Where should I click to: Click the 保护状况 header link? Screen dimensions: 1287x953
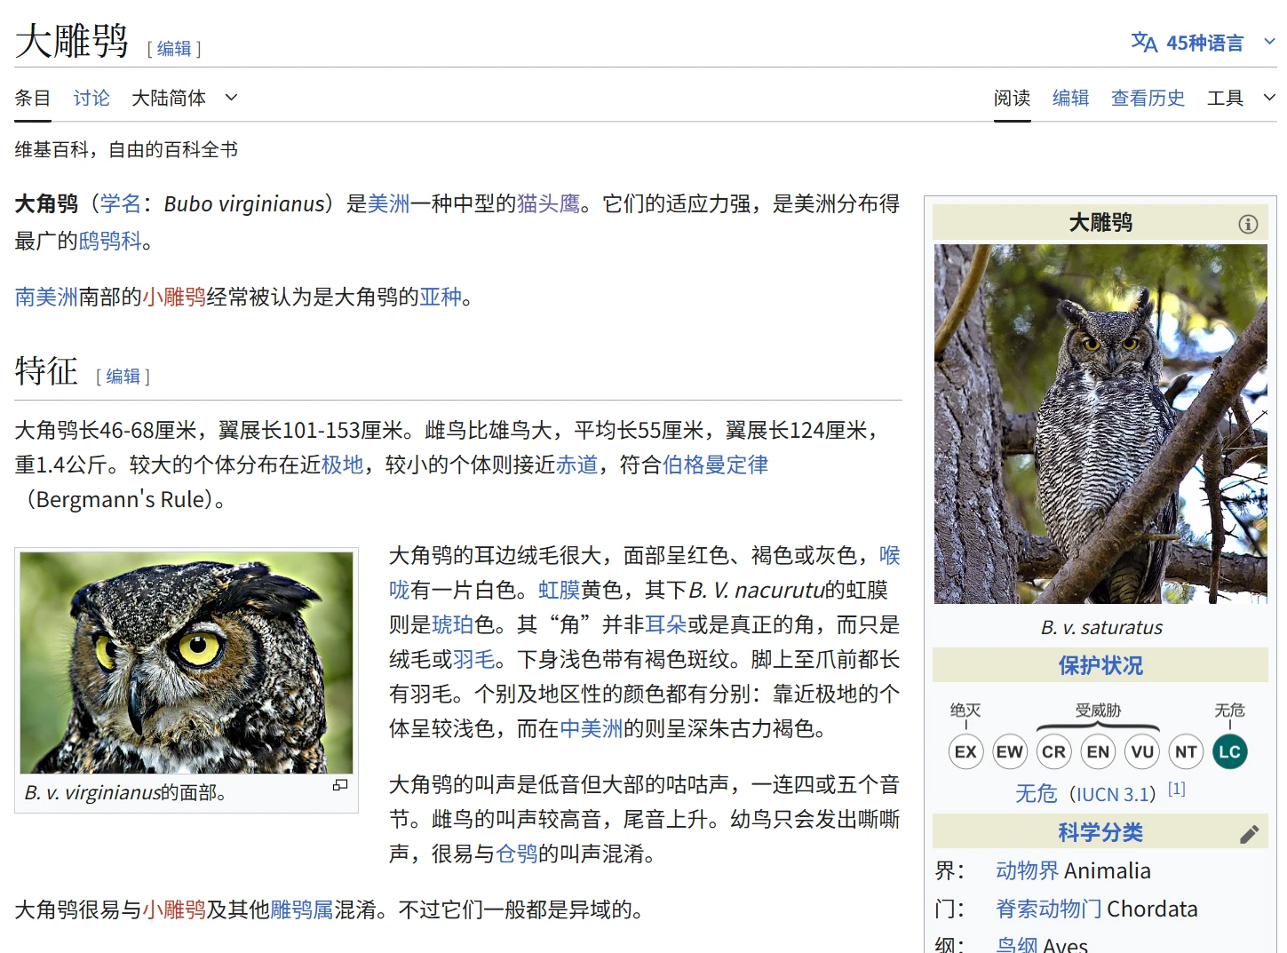1100,665
